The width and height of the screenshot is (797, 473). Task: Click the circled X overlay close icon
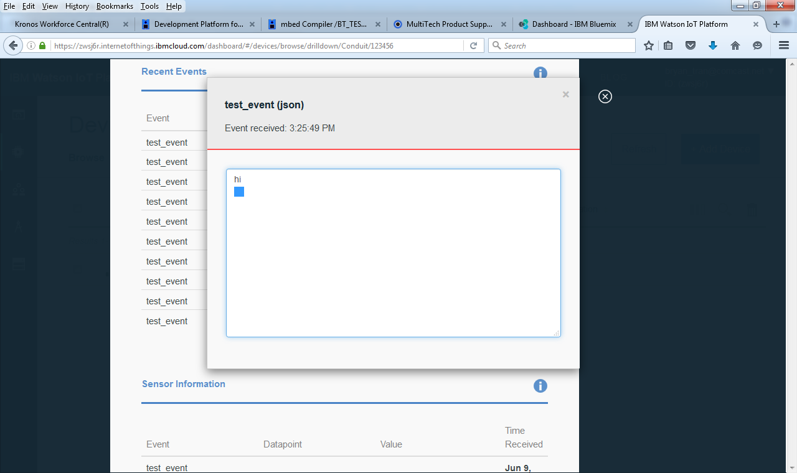tap(605, 96)
